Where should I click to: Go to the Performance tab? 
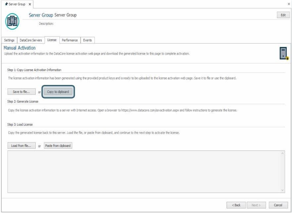(x=70, y=40)
